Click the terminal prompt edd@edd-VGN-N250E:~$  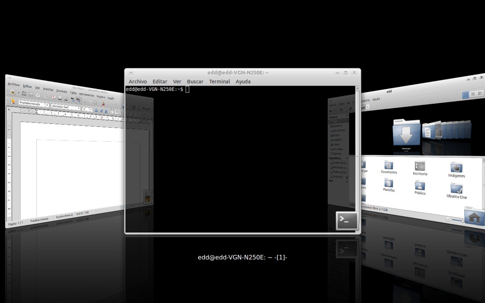click(x=154, y=89)
